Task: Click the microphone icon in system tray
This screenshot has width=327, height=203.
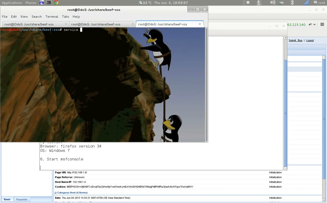Action: pos(259,3)
